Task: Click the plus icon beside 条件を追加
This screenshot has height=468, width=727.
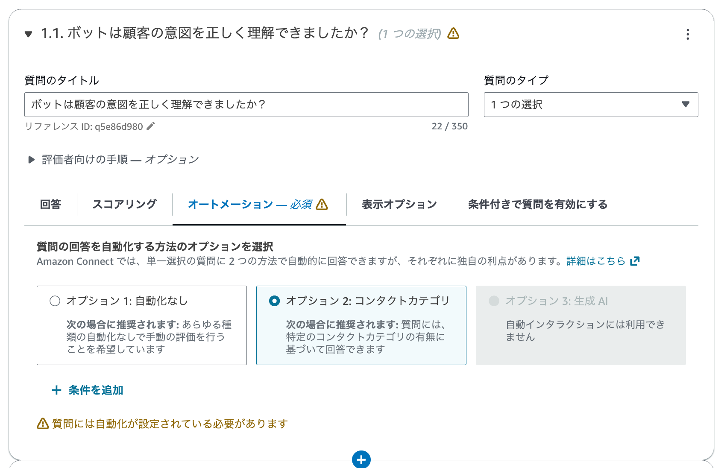Action: click(x=57, y=390)
